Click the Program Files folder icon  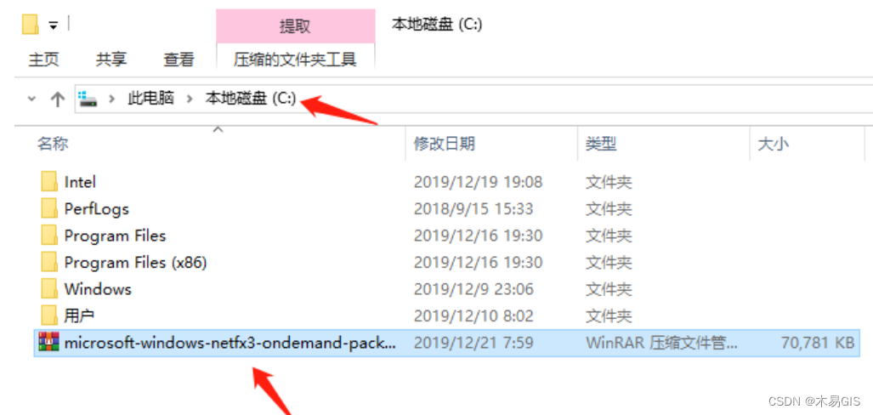(x=49, y=236)
